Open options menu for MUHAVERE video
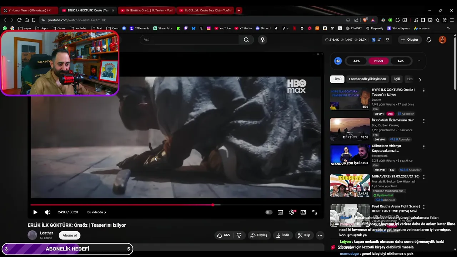 tap(424, 177)
